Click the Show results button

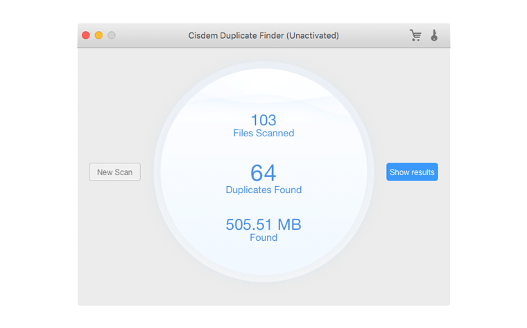pos(412,172)
